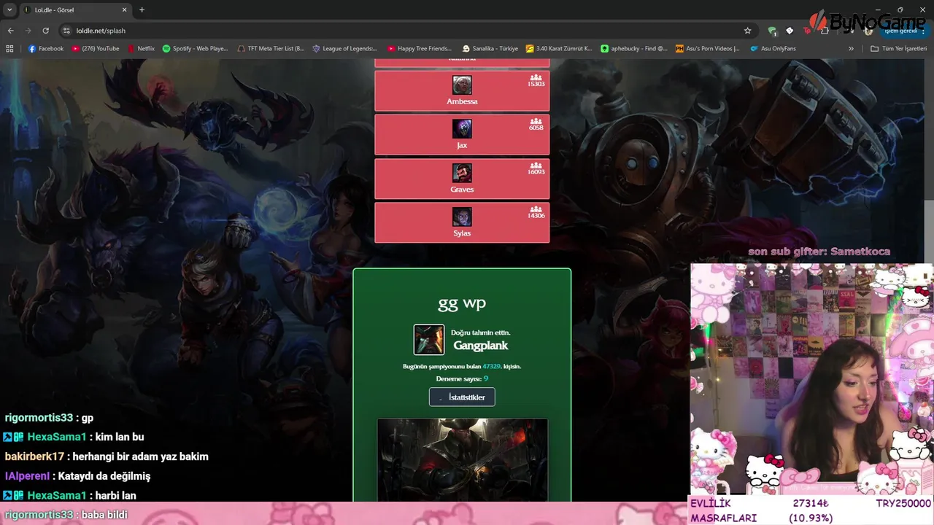Open the Gangplank splash art thumbnail
The height and width of the screenshot is (525, 934).
coord(463,459)
